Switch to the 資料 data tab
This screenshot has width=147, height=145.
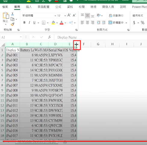click(x=70, y=7)
